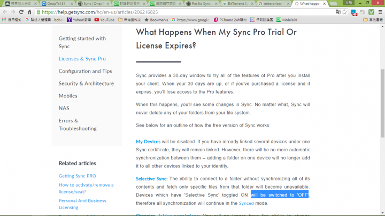385x216 pixels.
Task: Switch to the enterprises Google tab
Action: coord(274,4)
